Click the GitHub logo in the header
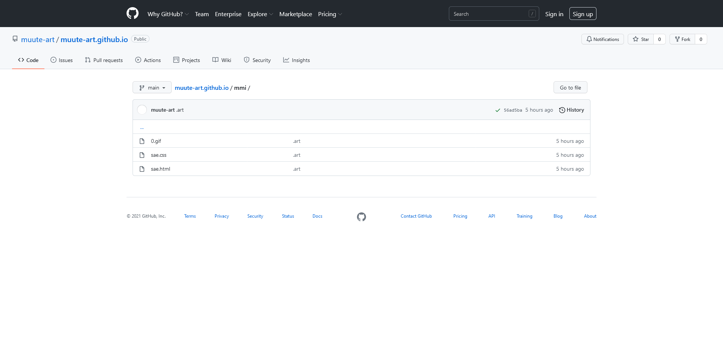 133,14
